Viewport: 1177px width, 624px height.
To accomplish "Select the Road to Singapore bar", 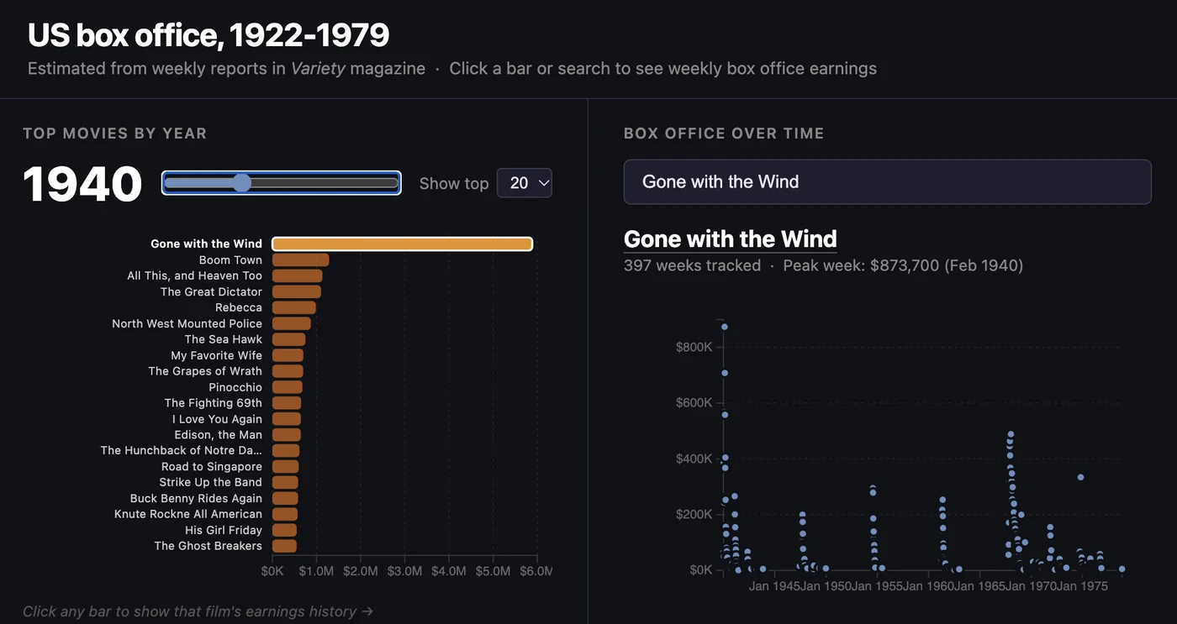I will pos(285,466).
